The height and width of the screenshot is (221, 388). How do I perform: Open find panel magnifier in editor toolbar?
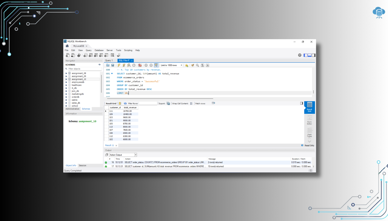(197, 65)
